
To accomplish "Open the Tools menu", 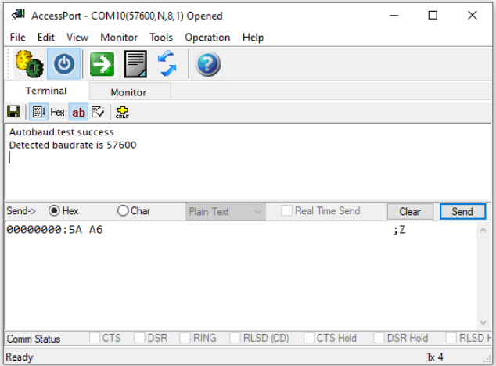I will [161, 38].
